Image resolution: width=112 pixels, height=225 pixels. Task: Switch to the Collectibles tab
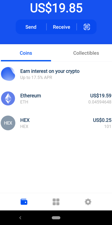(86, 53)
